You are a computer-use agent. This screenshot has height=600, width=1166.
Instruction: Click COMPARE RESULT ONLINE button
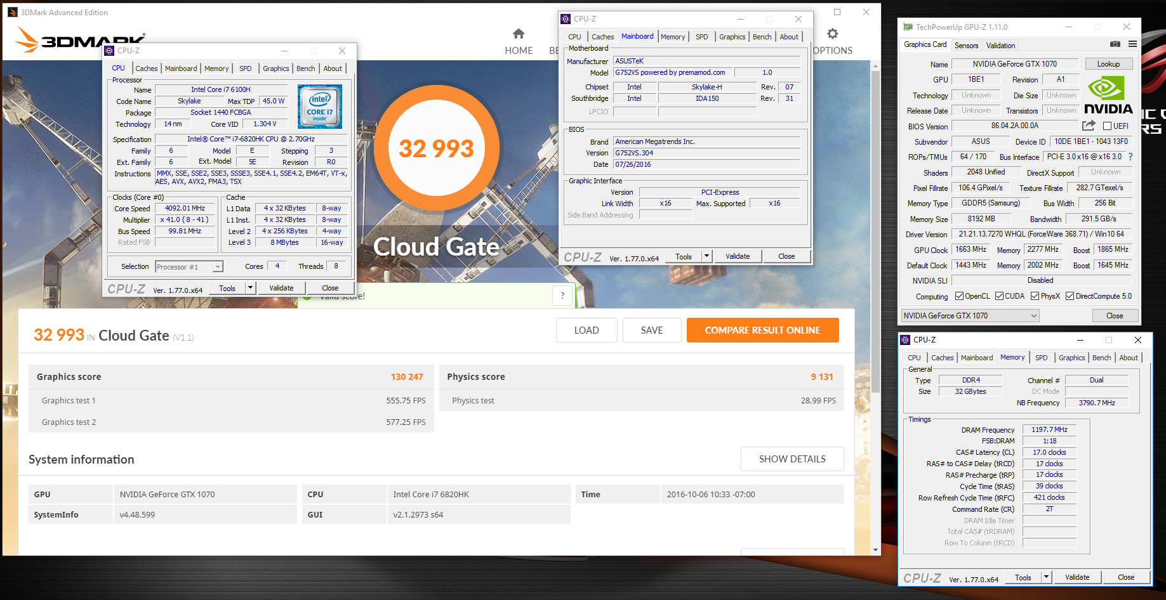pos(762,330)
